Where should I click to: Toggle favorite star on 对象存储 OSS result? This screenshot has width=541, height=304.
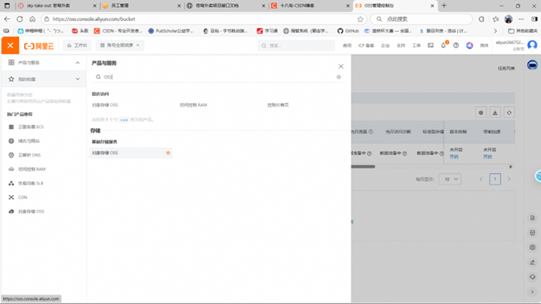point(168,153)
